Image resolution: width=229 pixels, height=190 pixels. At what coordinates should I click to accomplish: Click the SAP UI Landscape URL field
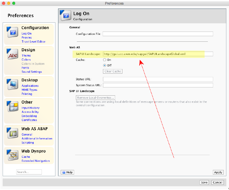pyautogui.click(x=158, y=54)
